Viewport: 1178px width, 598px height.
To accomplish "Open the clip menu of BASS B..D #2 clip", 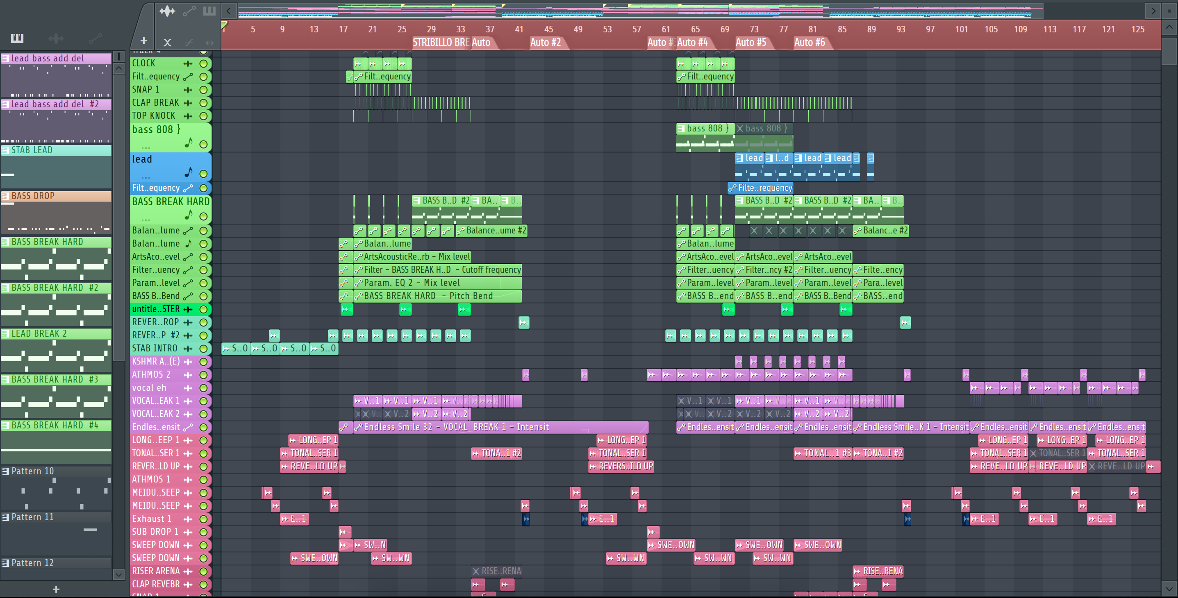I will [x=416, y=201].
